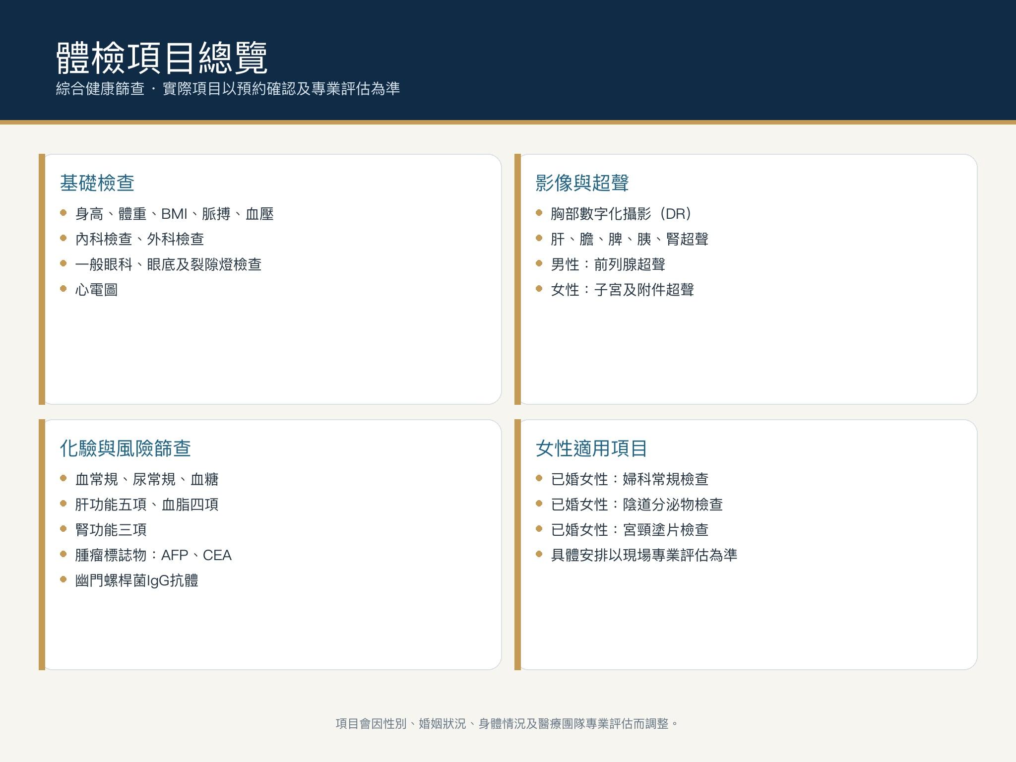Select 一般眼科、眼底及裂隙燈檢查 item

click(168, 264)
